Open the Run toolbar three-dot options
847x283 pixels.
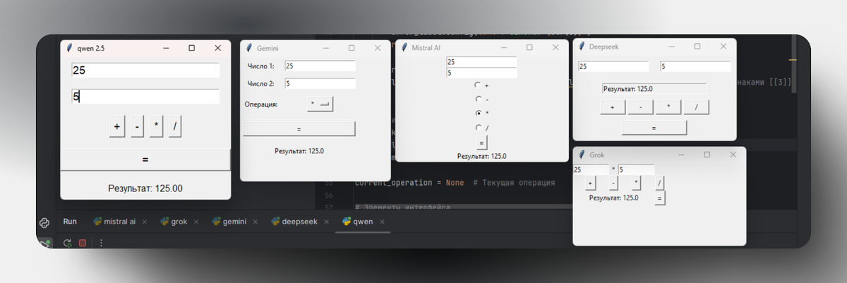101,243
